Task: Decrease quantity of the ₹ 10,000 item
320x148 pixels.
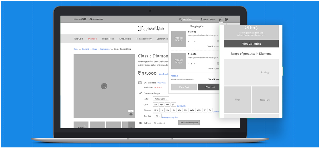Action: pos(188,64)
